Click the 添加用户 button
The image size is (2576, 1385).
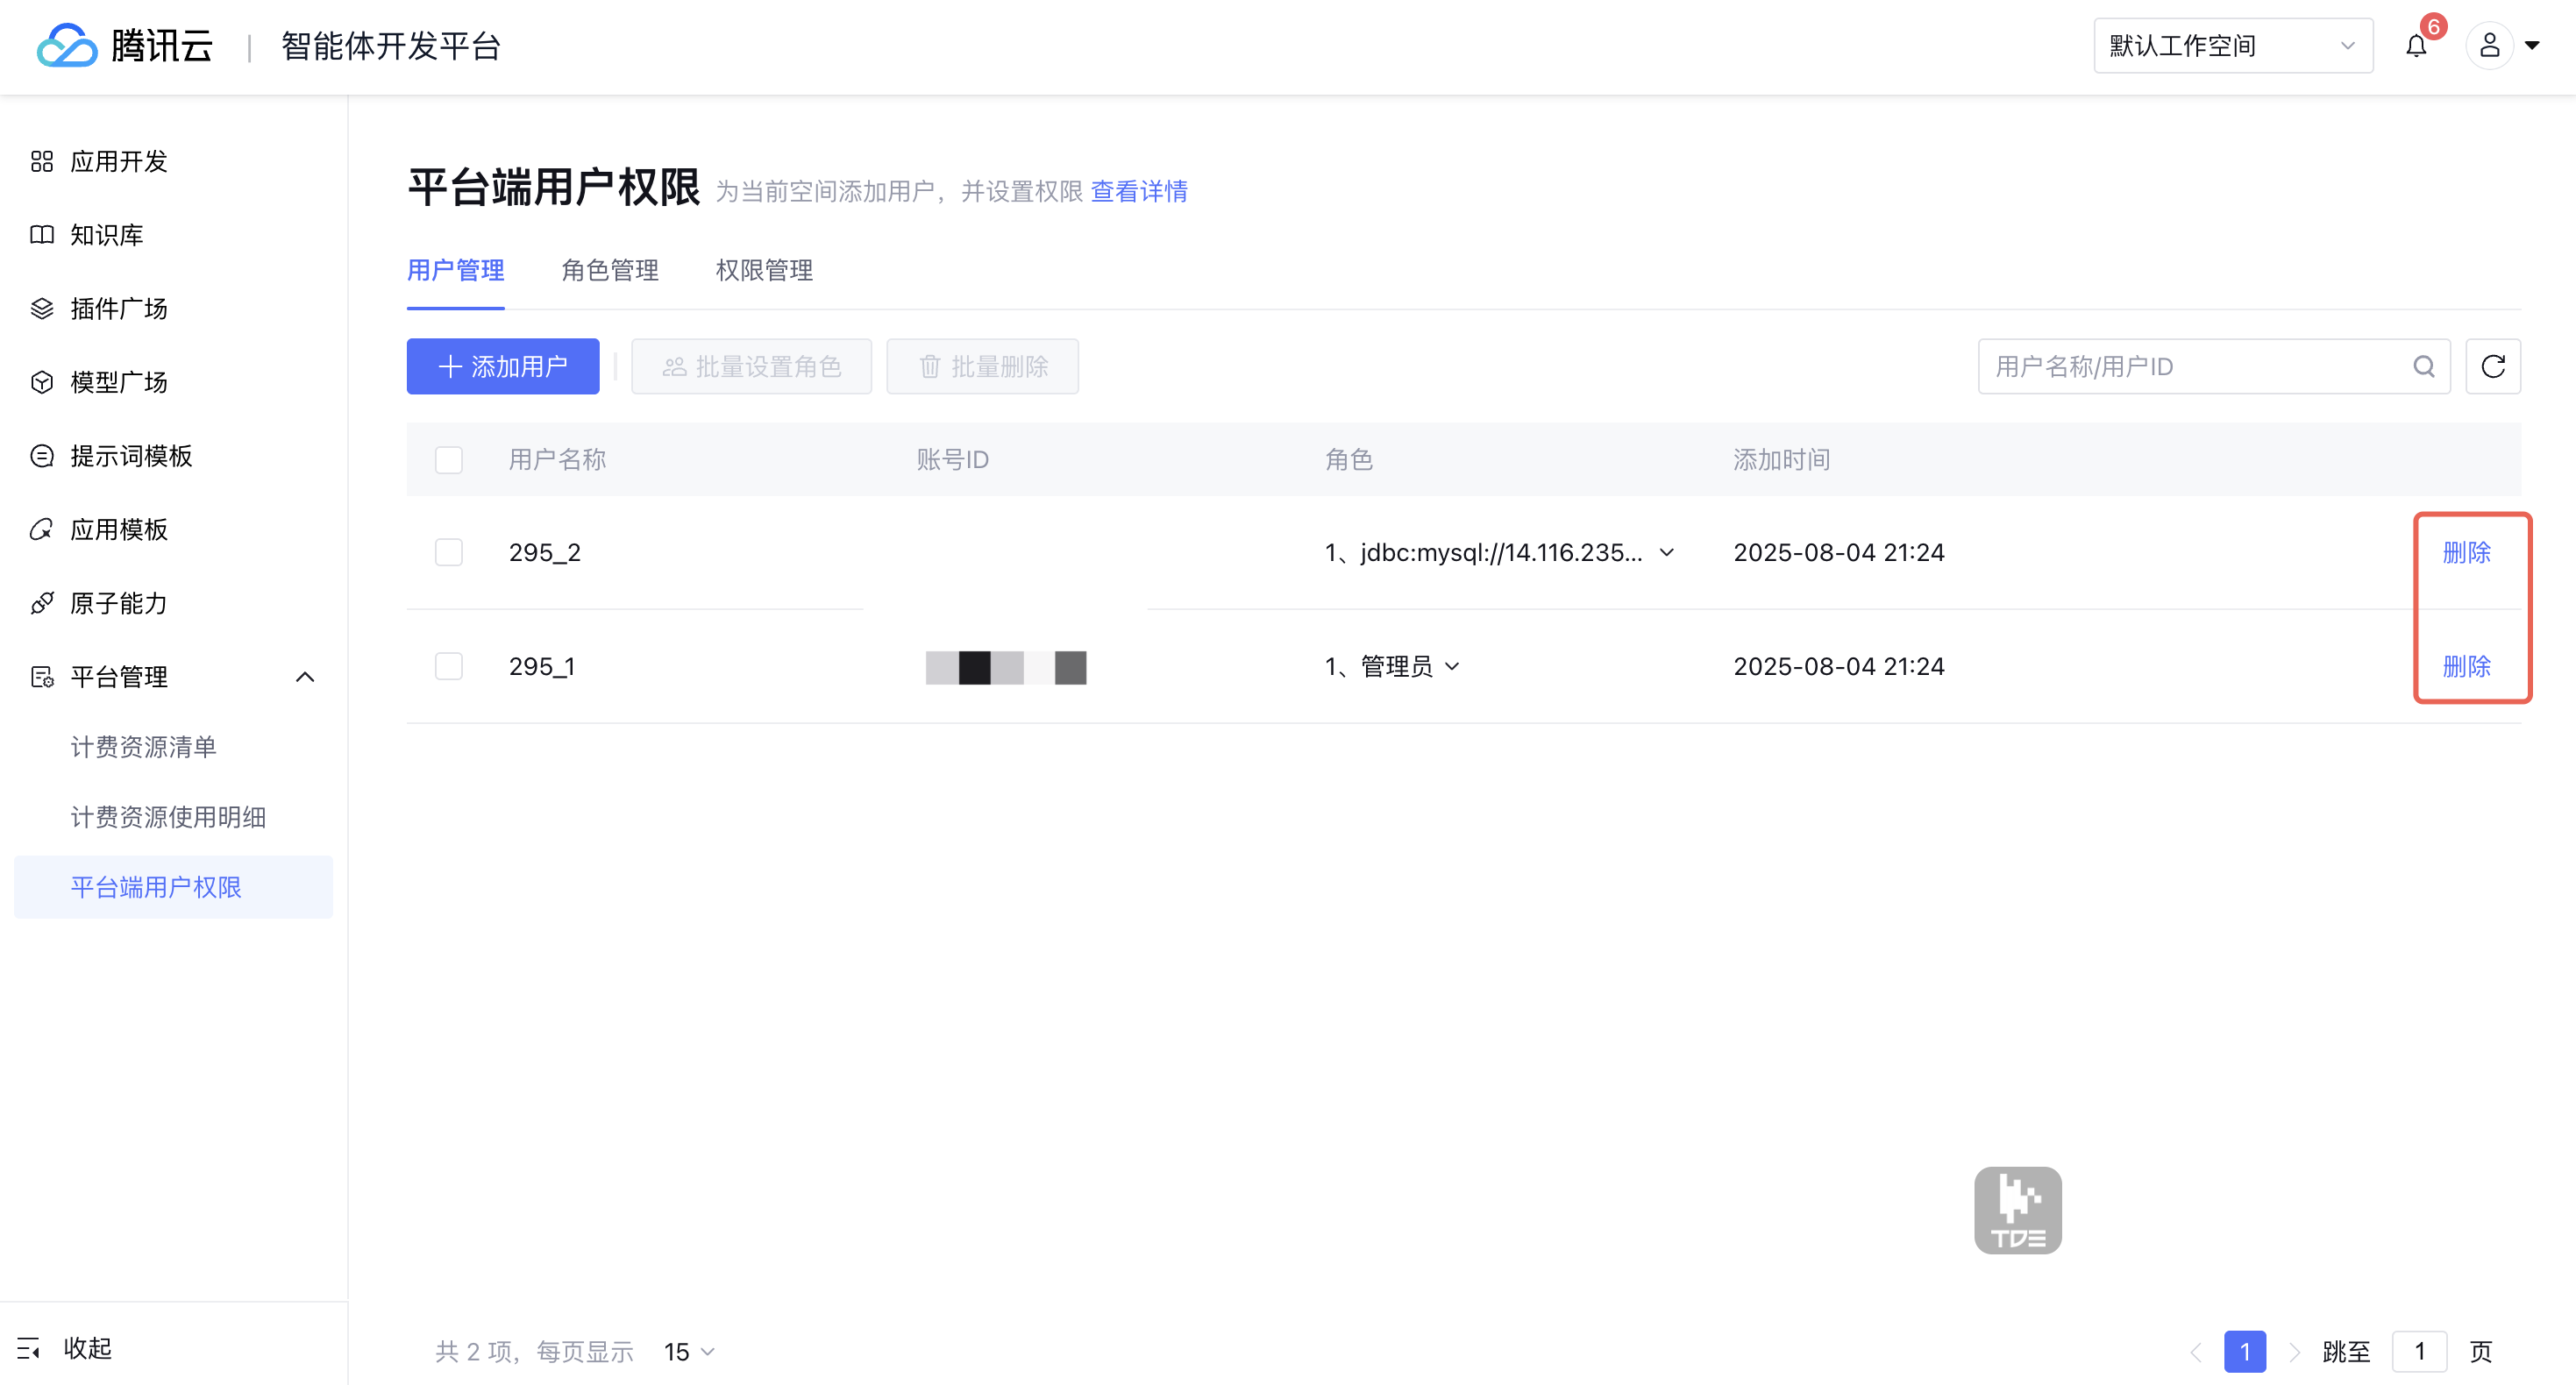502,367
